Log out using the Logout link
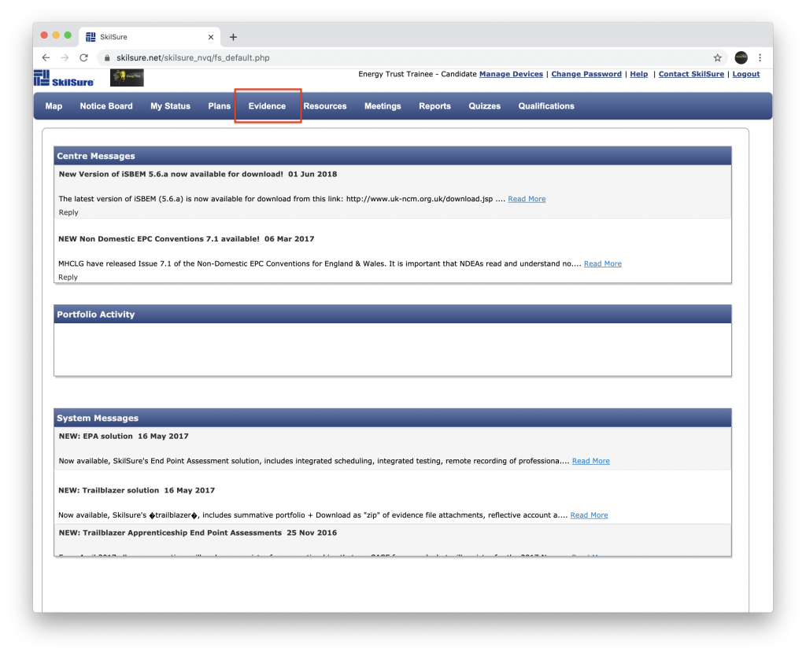806x656 pixels. (x=746, y=74)
